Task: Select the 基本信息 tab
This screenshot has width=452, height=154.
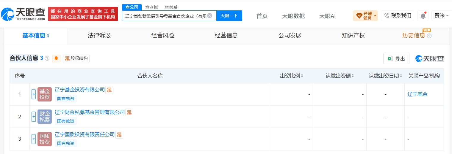Action: (x=36, y=36)
